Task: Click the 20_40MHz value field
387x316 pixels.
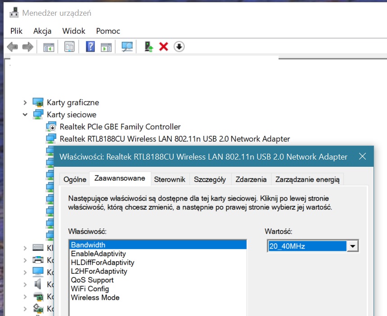Action: coord(307,246)
